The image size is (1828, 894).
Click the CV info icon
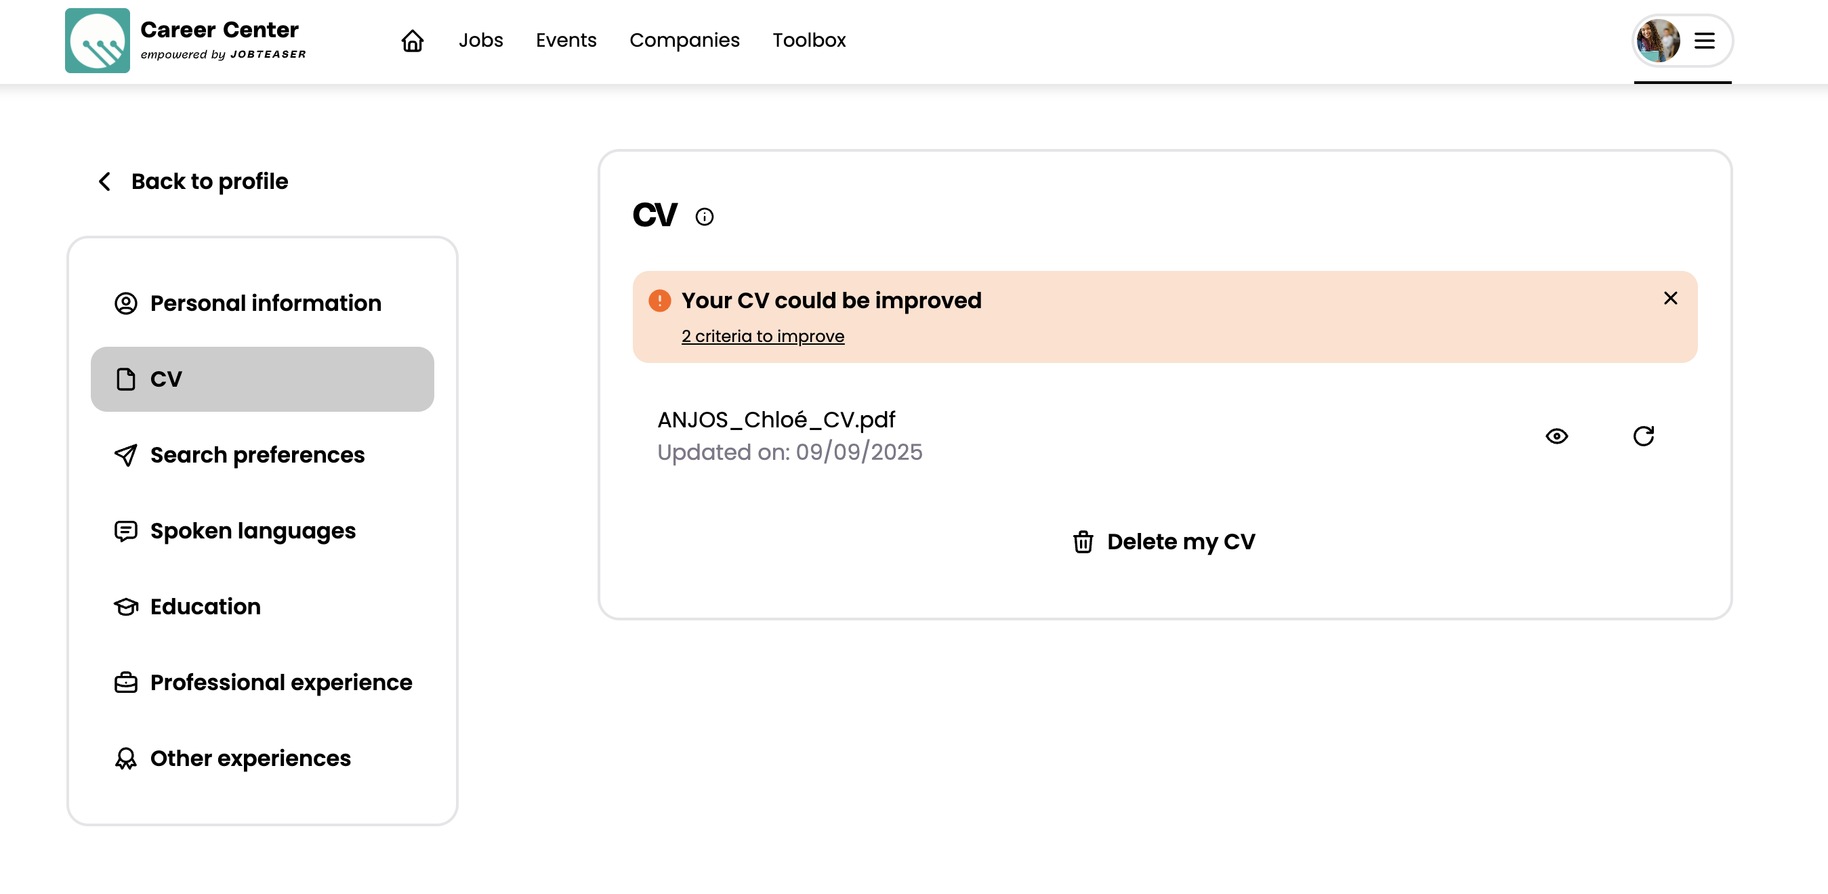(704, 217)
